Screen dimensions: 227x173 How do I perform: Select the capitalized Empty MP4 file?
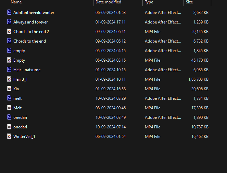click(x=19, y=60)
